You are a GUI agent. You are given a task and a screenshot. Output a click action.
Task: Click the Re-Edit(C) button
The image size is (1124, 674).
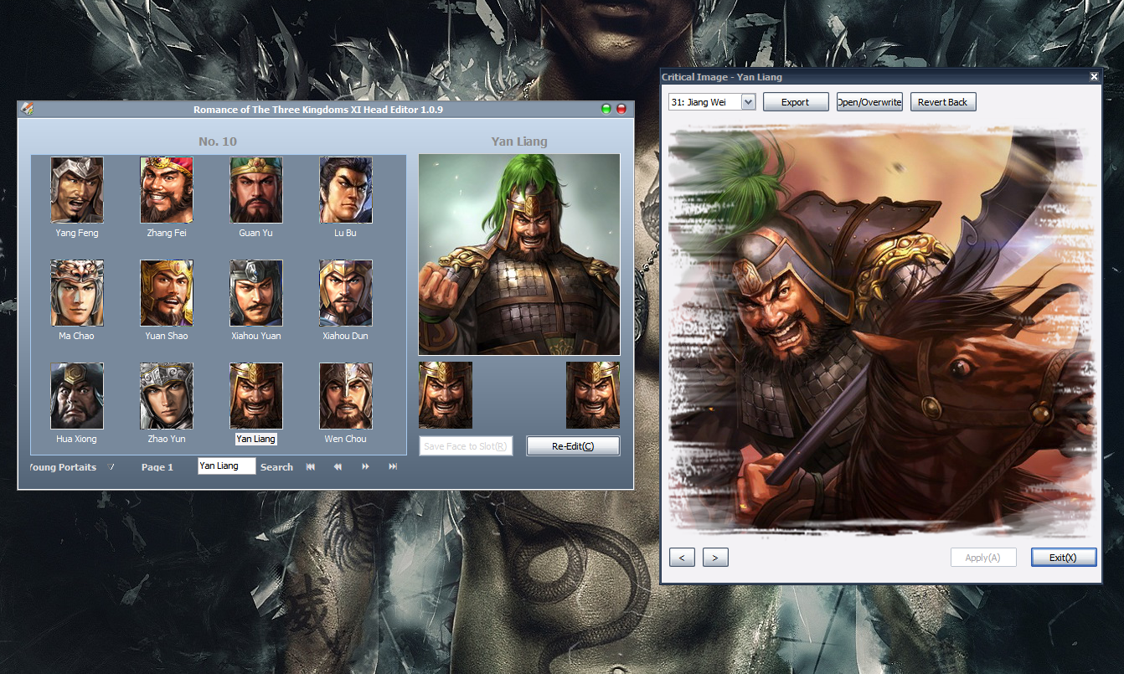pos(573,446)
